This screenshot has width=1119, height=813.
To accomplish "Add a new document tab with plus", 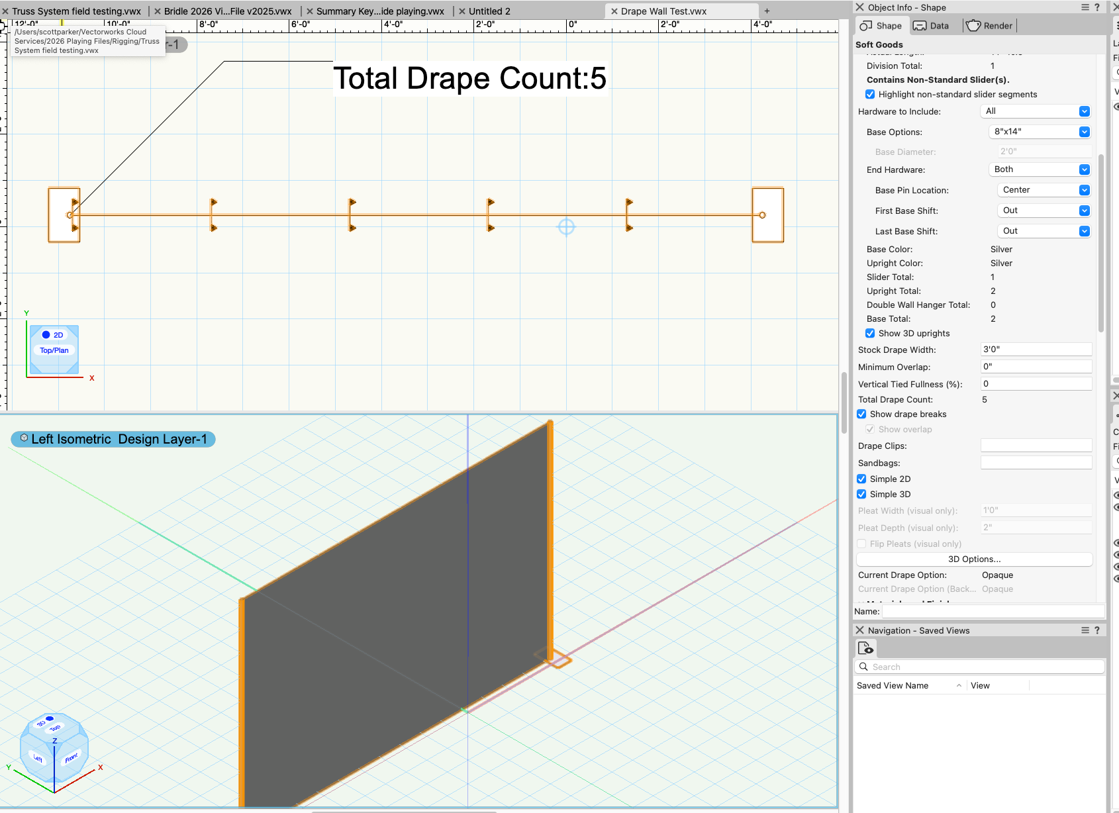I will (x=767, y=11).
